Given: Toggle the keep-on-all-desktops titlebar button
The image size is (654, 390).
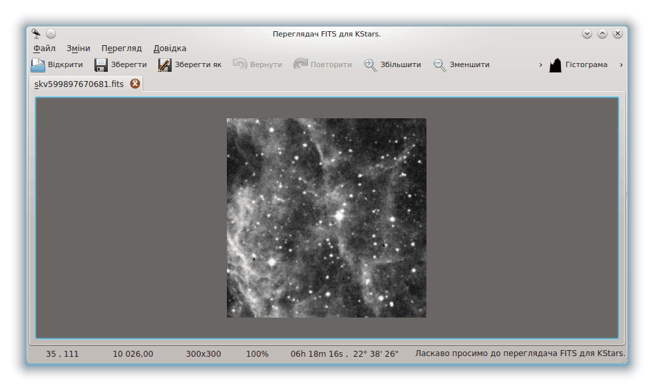Looking at the screenshot, I should pyautogui.click(x=51, y=33).
